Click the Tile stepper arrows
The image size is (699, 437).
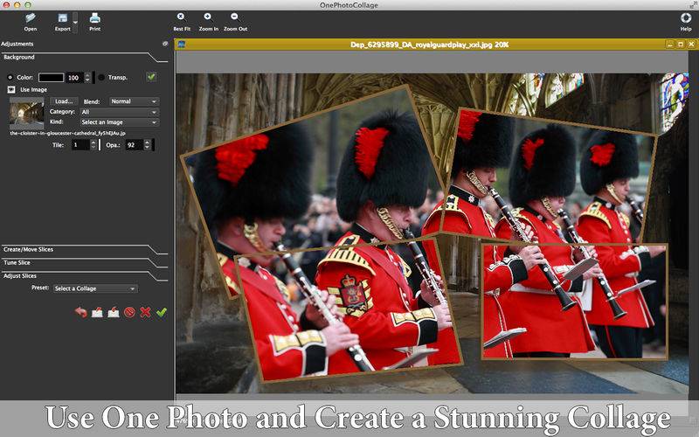pyautogui.click(x=93, y=145)
